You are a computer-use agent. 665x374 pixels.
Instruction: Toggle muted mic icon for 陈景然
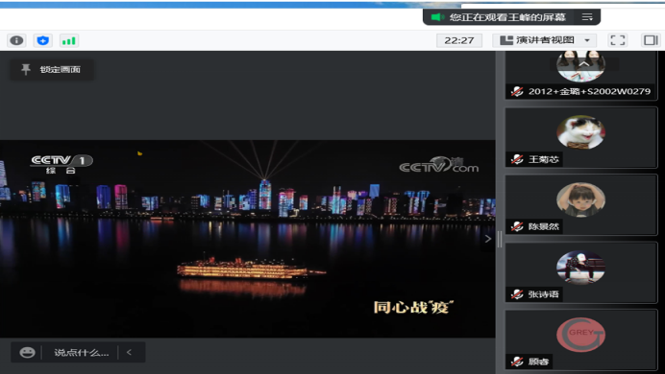pyautogui.click(x=517, y=226)
